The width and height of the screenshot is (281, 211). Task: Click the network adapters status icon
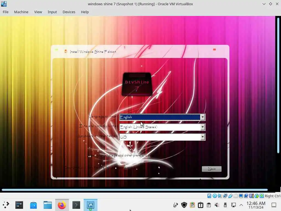[225, 196]
